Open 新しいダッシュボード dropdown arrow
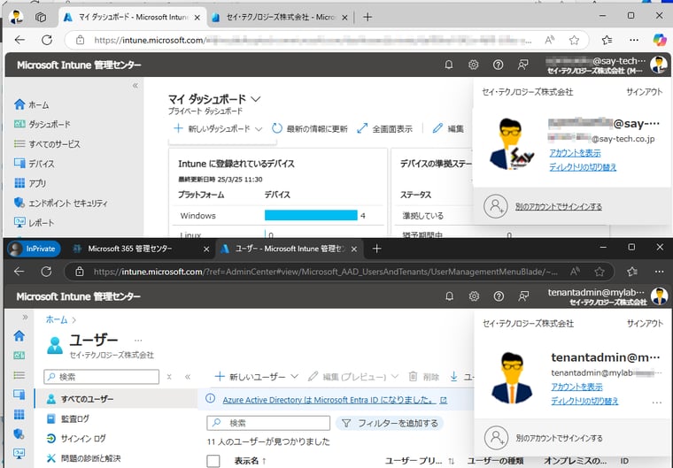 pos(259,128)
